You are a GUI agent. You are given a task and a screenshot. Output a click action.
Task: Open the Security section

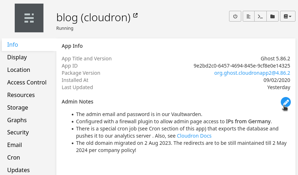18,132
